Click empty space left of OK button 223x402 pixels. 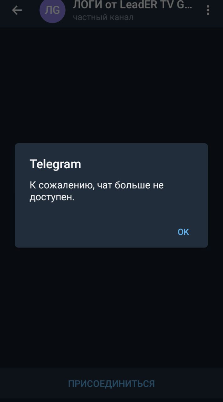(x=94, y=232)
